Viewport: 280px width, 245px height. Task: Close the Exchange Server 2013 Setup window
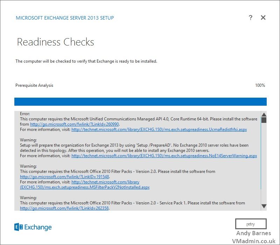pyautogui.click(x=263, y=18)
